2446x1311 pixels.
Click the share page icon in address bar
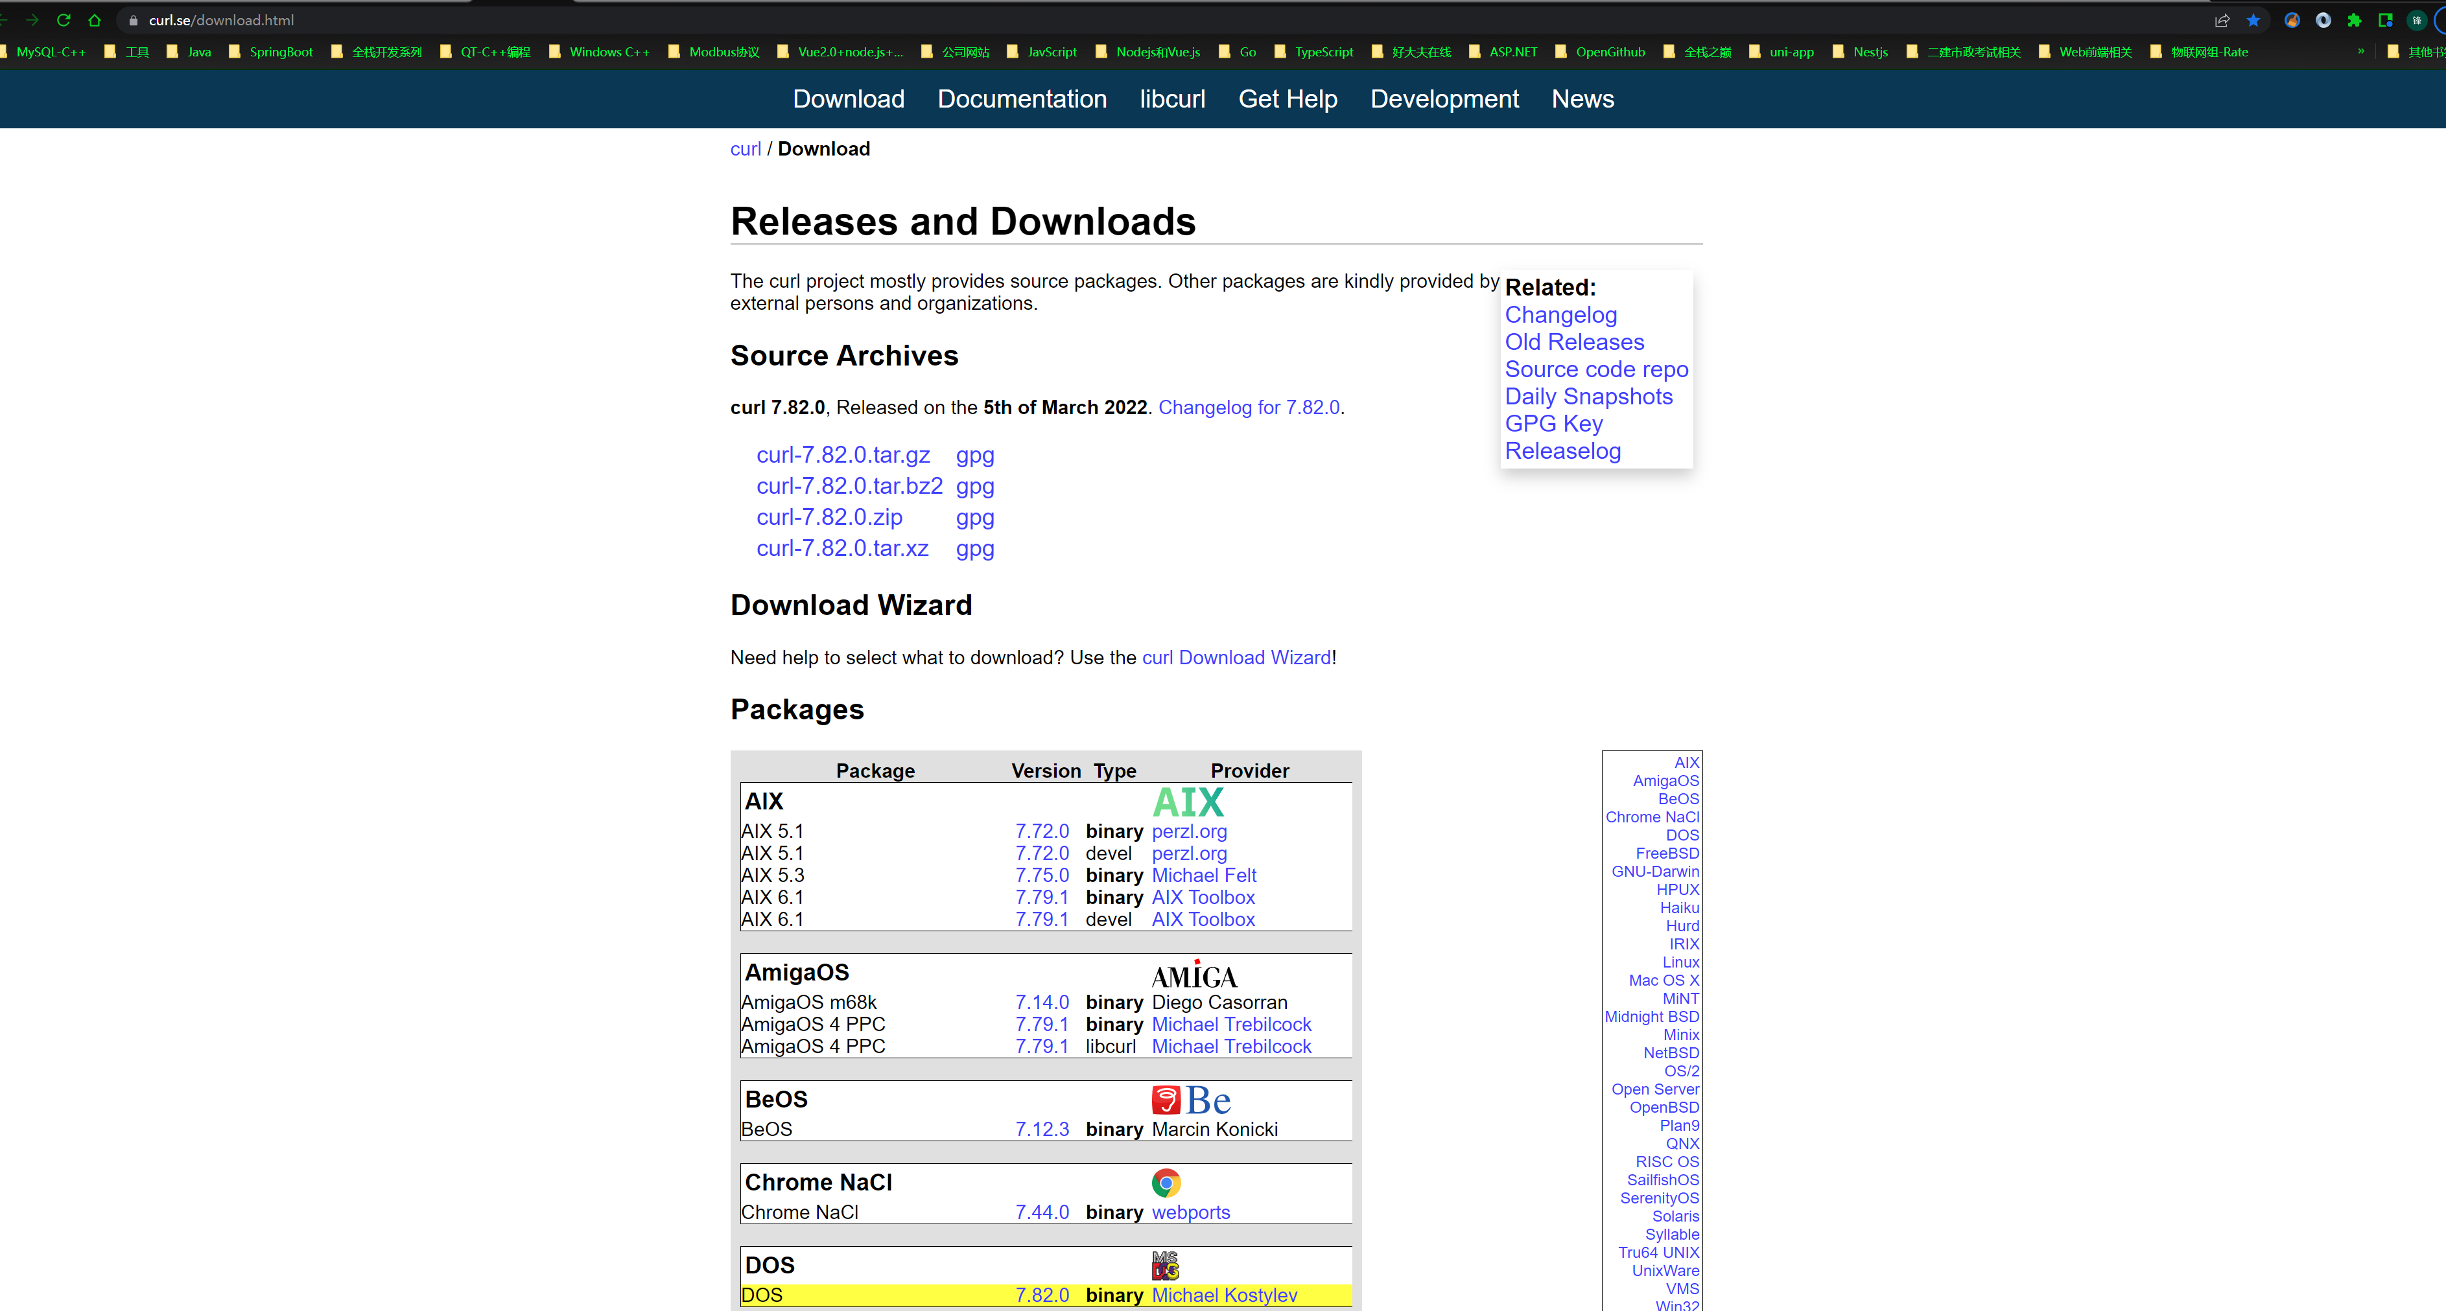click(x=2222, y=20)
